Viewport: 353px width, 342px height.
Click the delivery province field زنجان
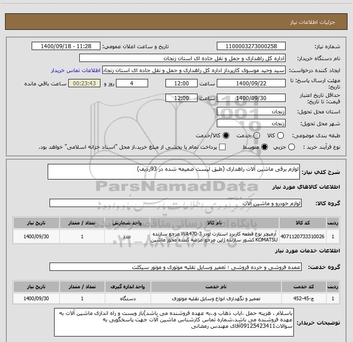click(251, 111)
